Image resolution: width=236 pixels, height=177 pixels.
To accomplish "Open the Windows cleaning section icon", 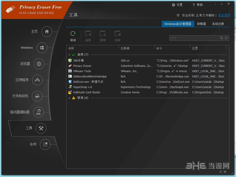I will 42,48.
